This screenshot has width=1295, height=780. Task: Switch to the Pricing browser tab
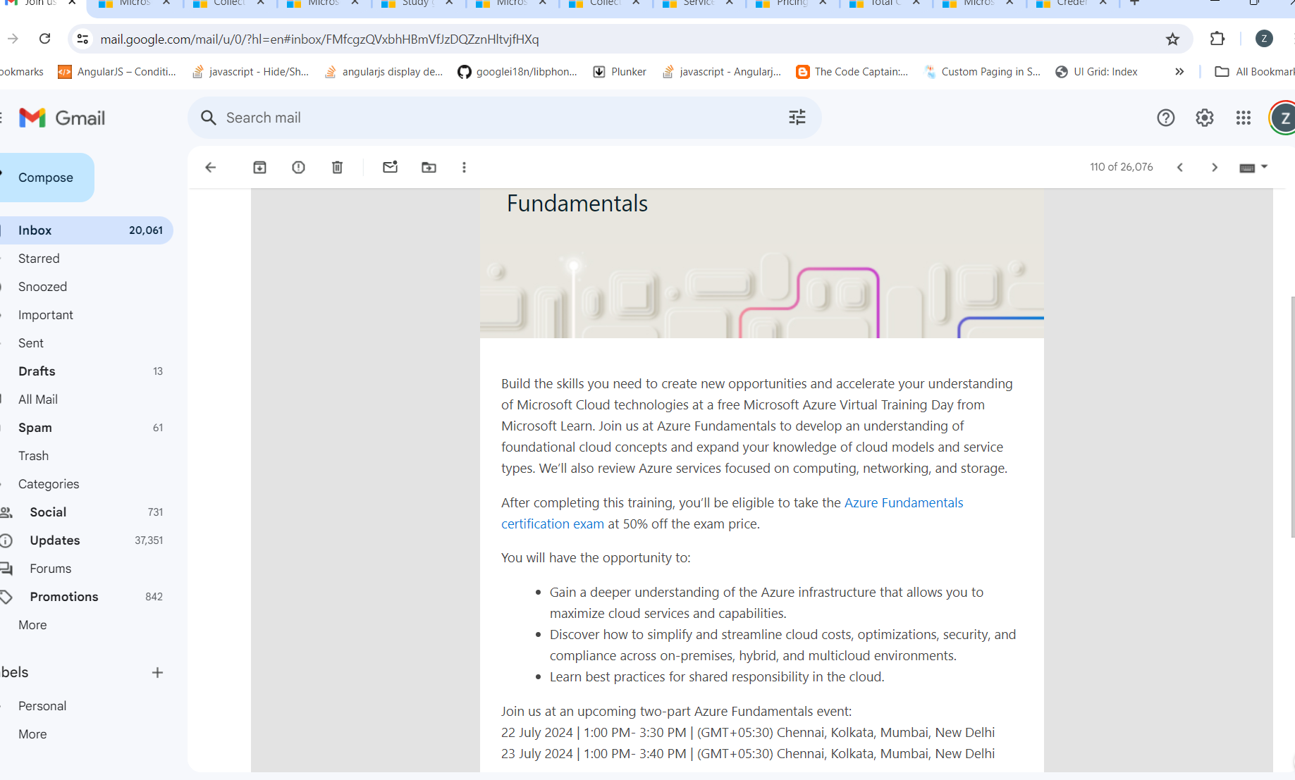point(792,4)
